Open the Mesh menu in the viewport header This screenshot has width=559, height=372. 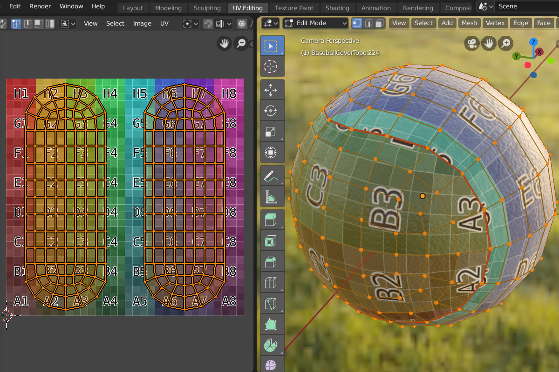pos(469,23)
